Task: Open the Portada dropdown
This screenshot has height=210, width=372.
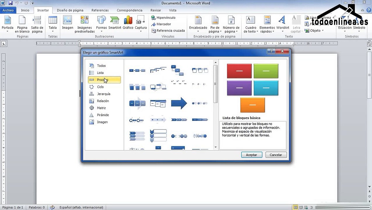Action: (8, 31)
